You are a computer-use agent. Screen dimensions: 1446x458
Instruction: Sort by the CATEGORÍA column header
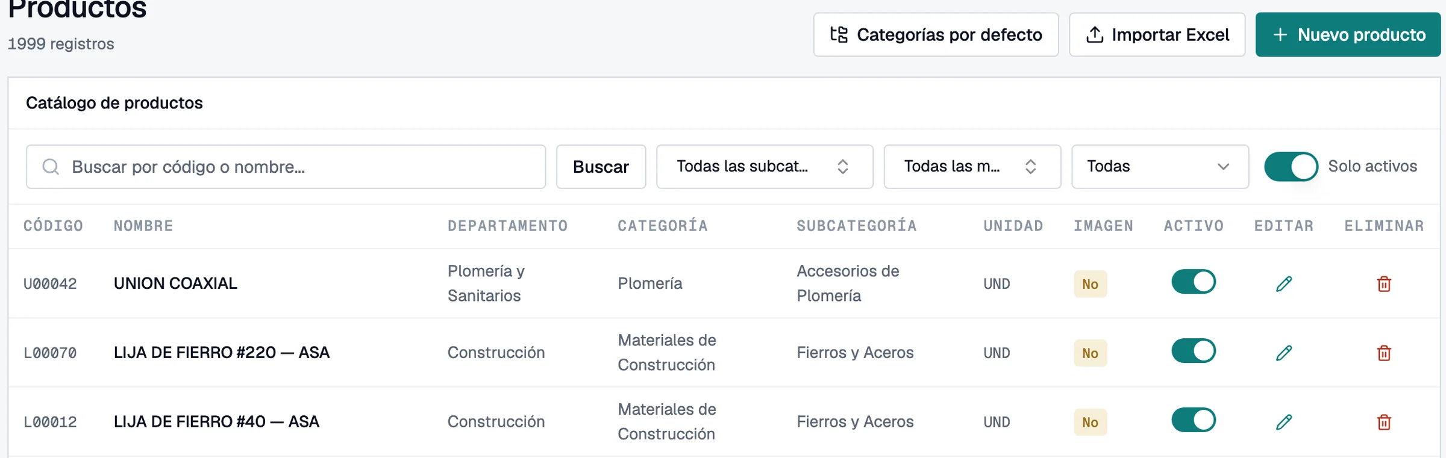point(663,226)
